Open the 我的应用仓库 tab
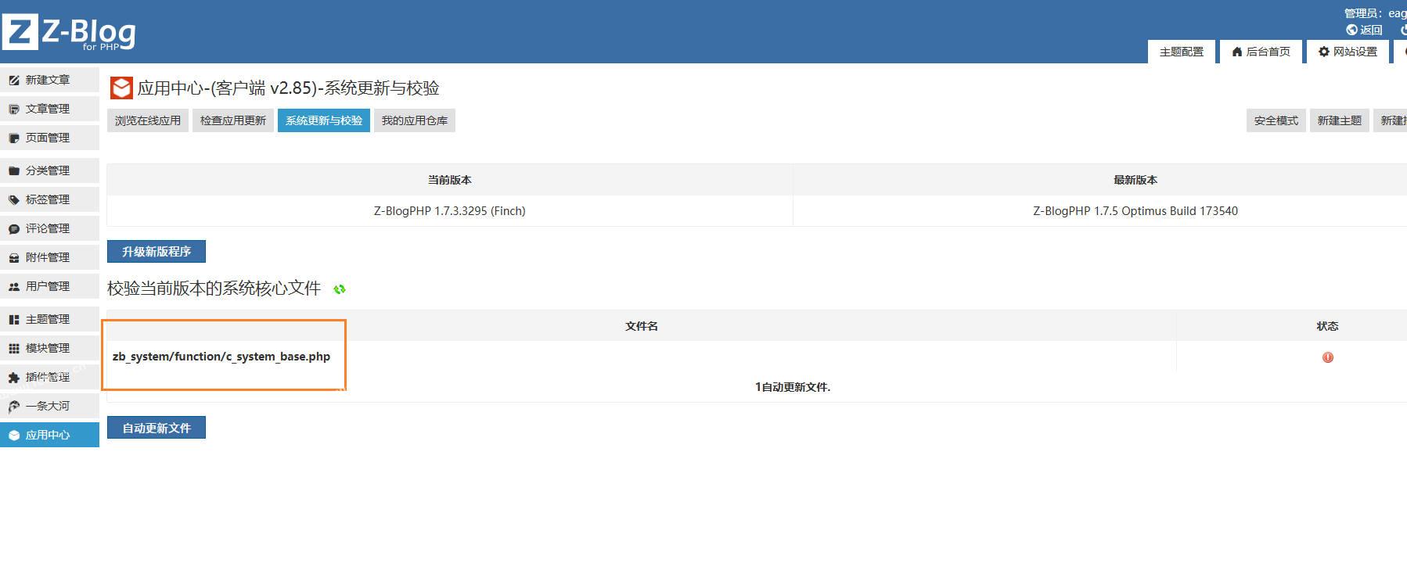The width and height of the screenshot is (1407, 563). [x=415, y=120]
